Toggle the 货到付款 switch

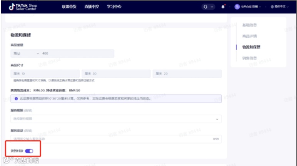tap(29, 151)
